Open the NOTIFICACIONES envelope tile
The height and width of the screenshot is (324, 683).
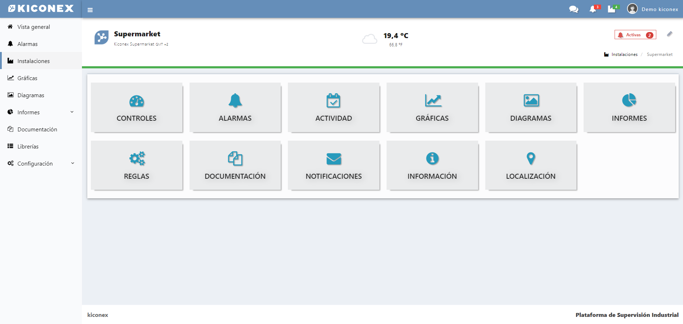coord(333,166)
